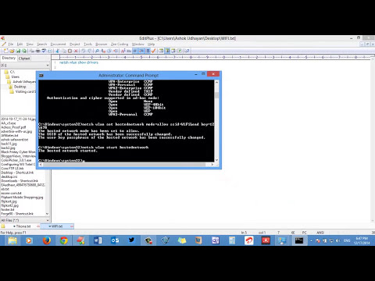The image size is (375, 281).
Task: Open the Window menu
Action: click(137, 44)
